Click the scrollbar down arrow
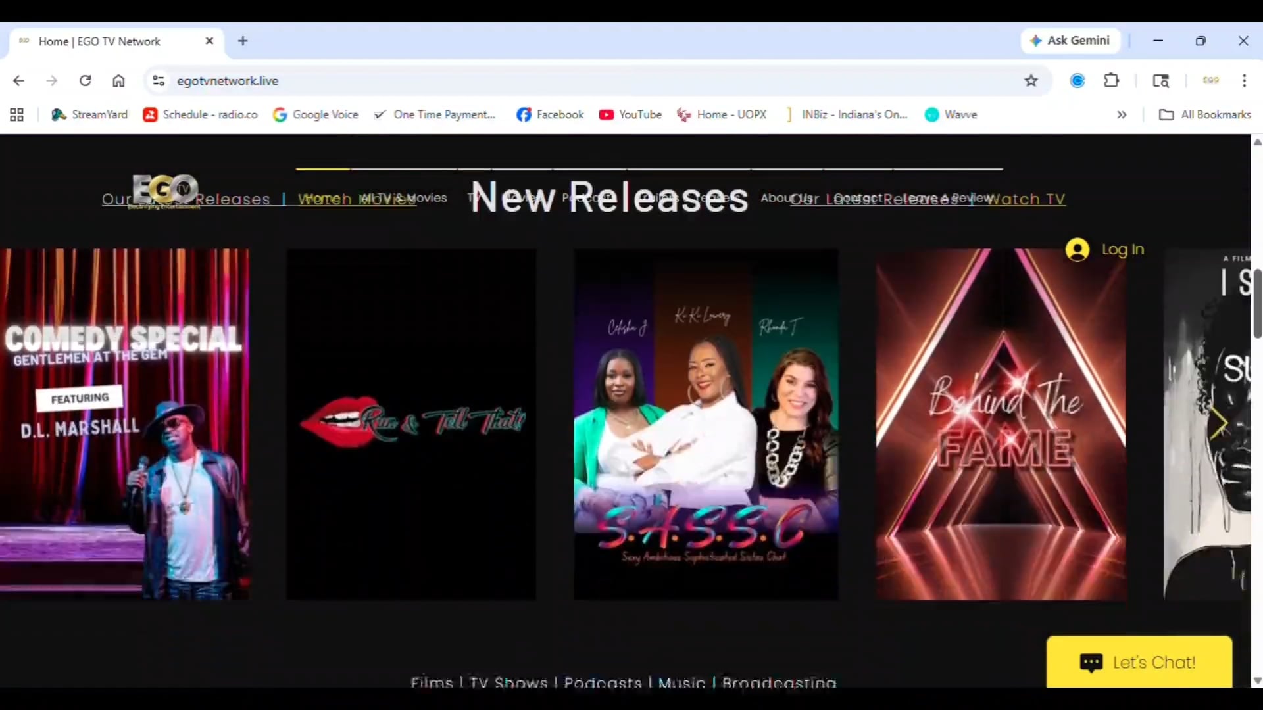 click(1257, 681)
